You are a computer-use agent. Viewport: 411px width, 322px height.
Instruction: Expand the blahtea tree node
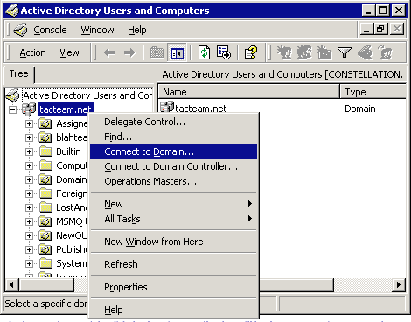(x=29, y=137)
